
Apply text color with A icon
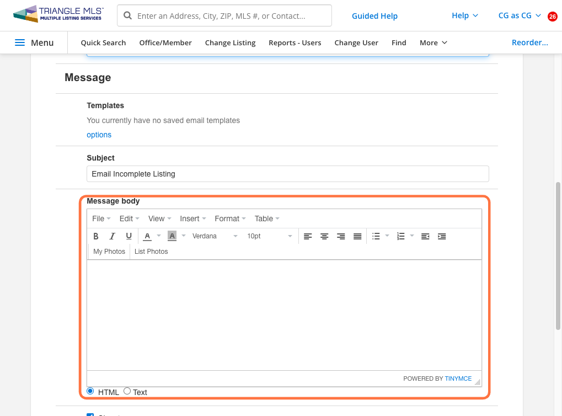[147, 236]
